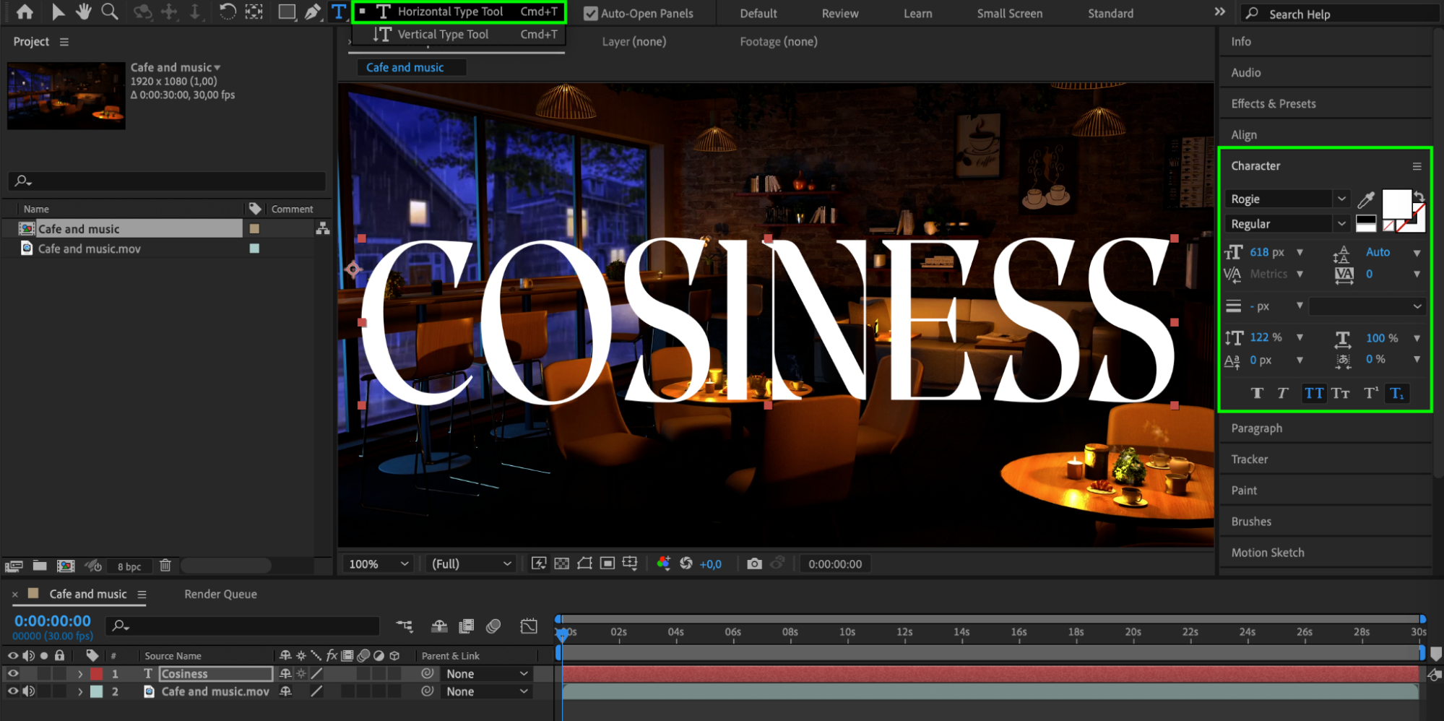
Task: Delete selected item with trash icon
Action: click(165, 566)
